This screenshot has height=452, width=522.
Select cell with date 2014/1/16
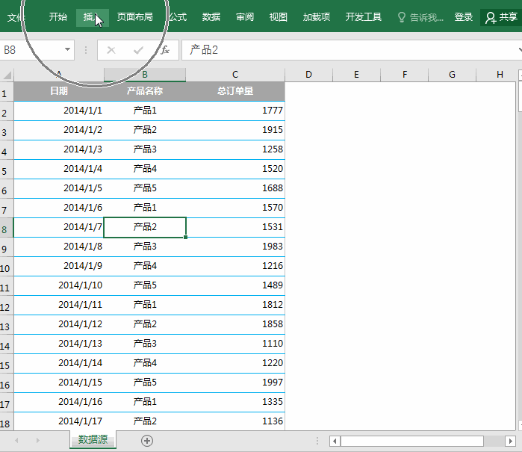coord(59,402)
